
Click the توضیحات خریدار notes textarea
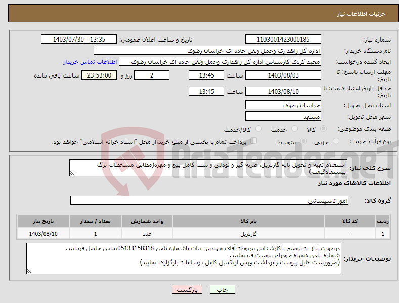[x=184, y=258]
